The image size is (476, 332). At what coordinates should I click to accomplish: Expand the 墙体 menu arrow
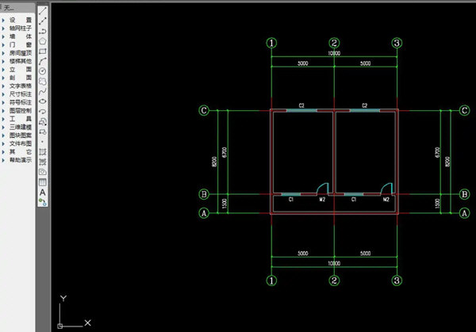(3, 36)
